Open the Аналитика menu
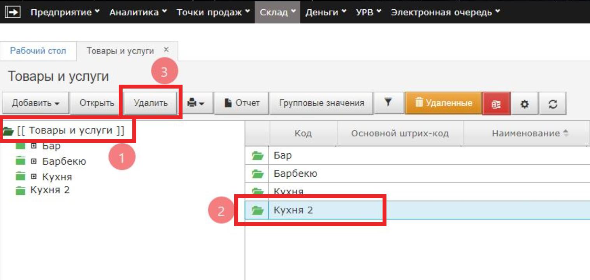The image size is (590, 280). click(x=138, y=12)
